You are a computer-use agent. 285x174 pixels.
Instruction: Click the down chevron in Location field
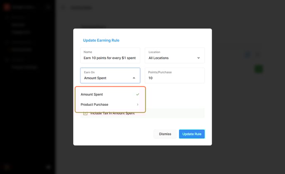(198, 58)
